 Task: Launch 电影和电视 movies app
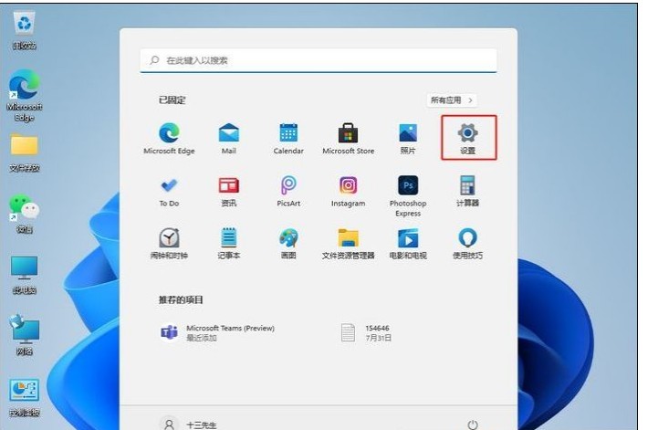(408, 244)
